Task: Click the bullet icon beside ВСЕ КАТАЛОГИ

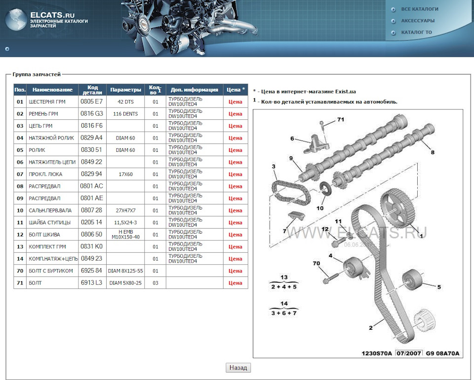Action: pyautogui.click(x=394, y=9)
